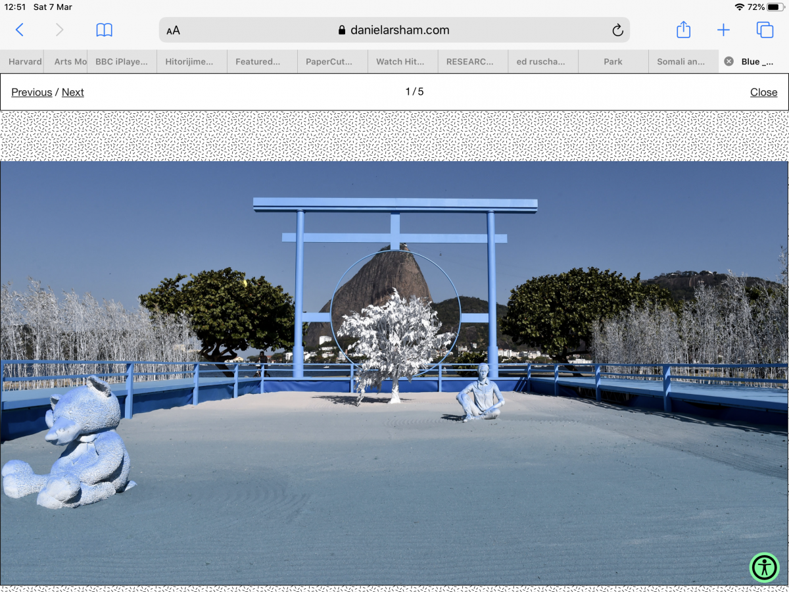Click the Previous image link

(x=32, y=92)
